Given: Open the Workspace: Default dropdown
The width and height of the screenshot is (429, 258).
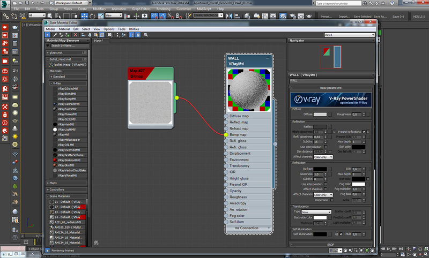Looking at the screenshot, I should point(71,3).
